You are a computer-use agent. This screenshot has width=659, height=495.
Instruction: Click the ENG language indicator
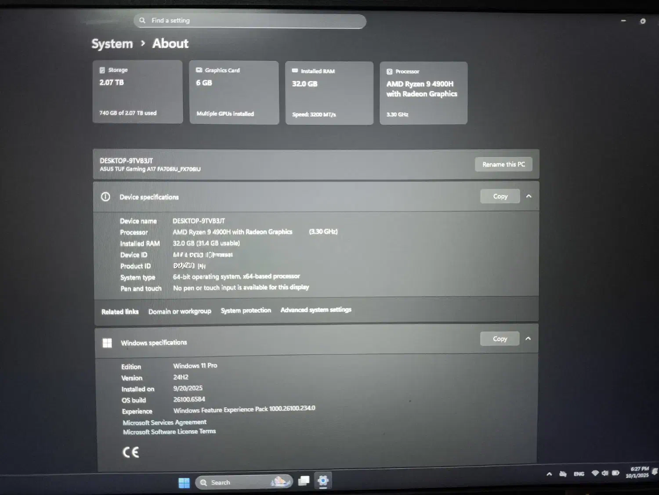579,474
